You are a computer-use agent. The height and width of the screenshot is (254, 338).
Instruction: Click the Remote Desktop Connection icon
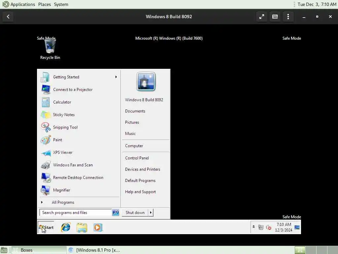click(x=46, y=178)
